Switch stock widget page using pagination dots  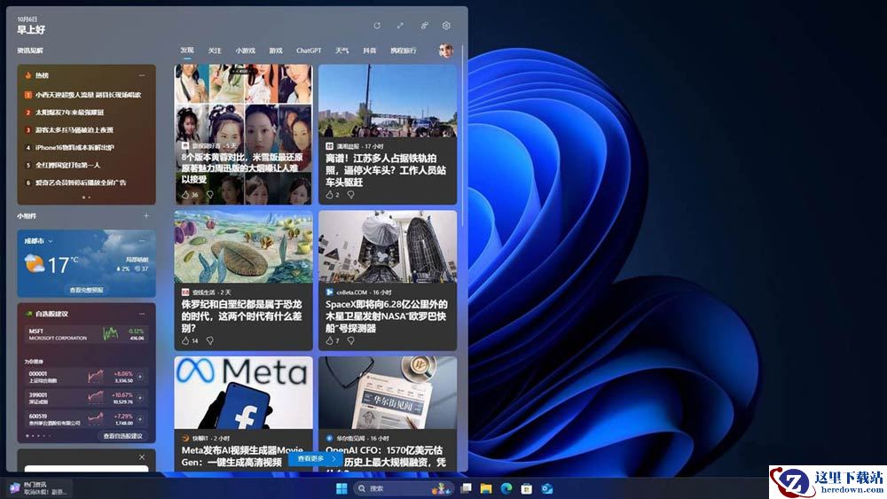(38, 436)
